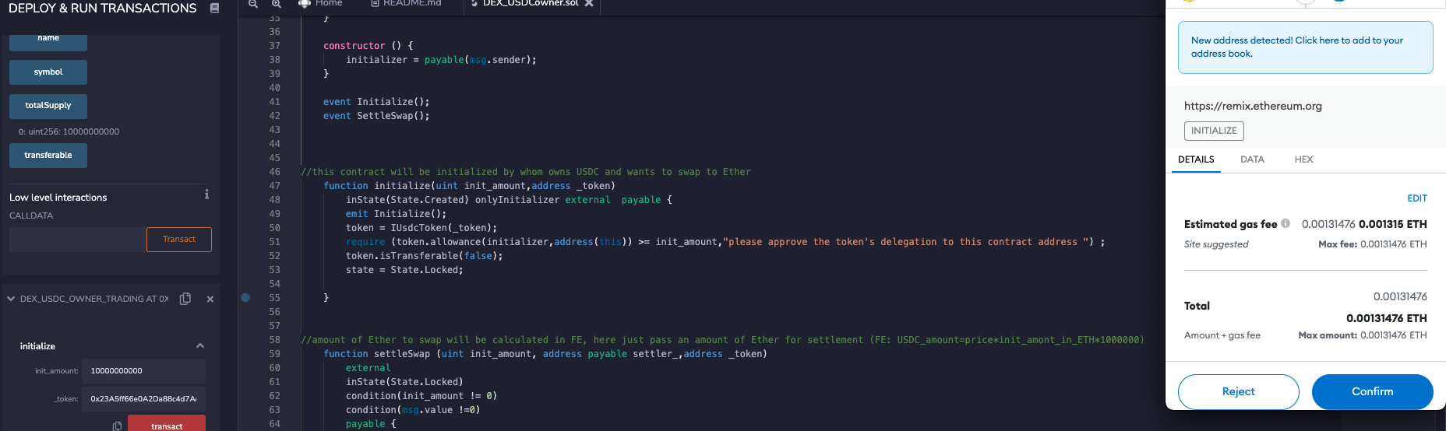Click line number 47 in the gutter
The width and height of the screenshot is (1446, 431).
coord(274,186)
